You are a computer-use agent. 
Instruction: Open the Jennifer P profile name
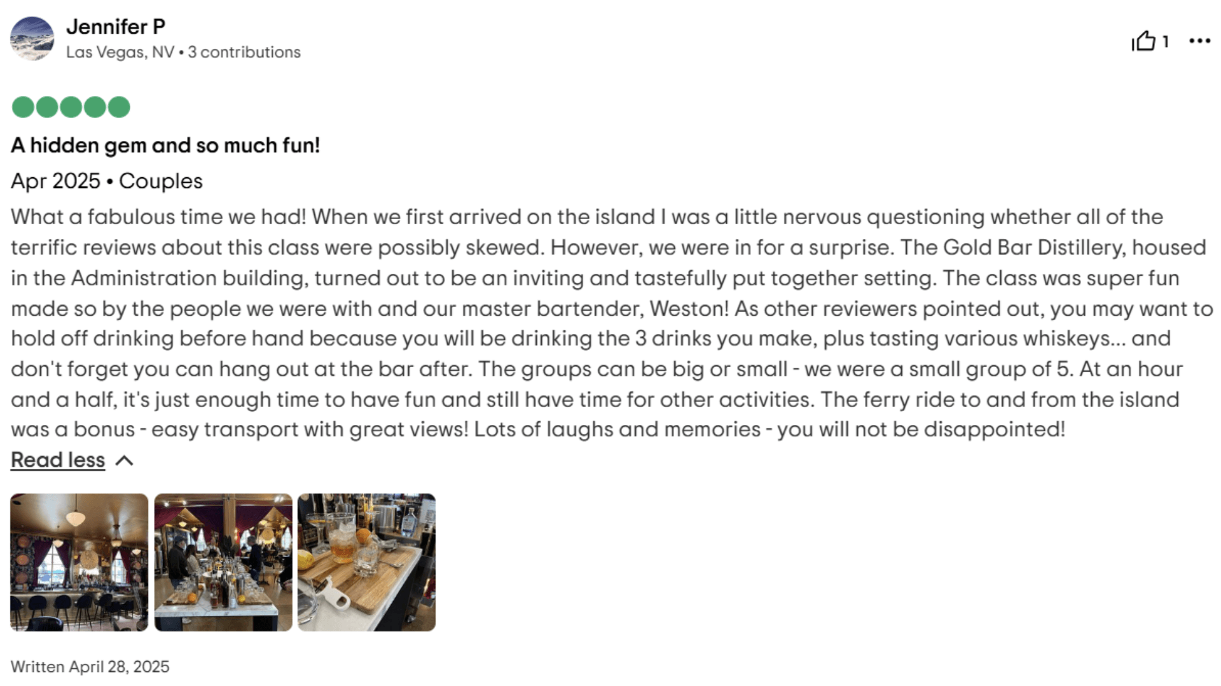coord(116,27)
